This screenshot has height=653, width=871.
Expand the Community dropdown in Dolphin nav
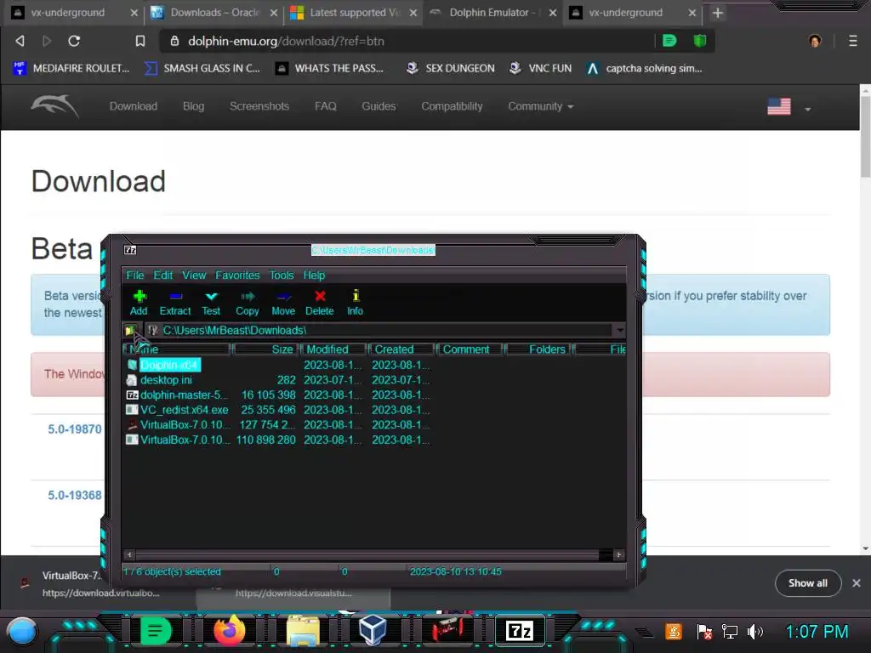[540, 106]
